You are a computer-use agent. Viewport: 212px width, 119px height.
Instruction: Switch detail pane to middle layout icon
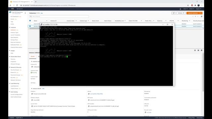(198, 50)
